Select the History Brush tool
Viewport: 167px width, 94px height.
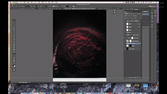[14, 41]
